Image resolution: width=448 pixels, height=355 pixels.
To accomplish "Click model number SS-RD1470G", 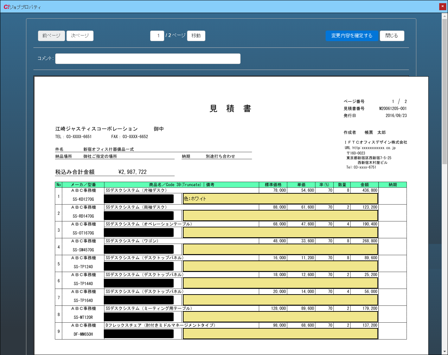I will [x=83, y=216].
